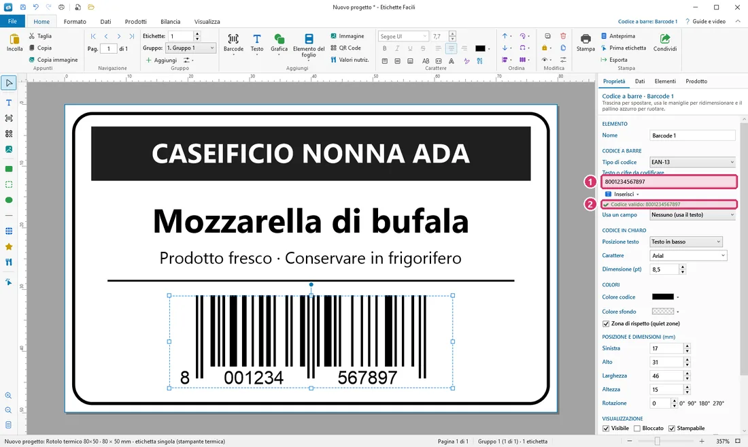The height and width of the screenshot is (447, 748).
Task: Open the Tipo di codice EAN-13 dropdown
Action: click(692, 162)
